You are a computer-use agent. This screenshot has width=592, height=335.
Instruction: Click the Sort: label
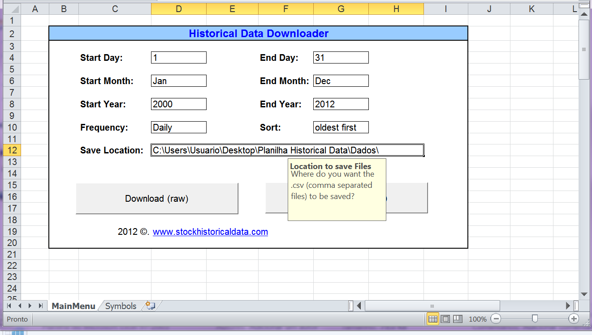click(x=270, y=127)
